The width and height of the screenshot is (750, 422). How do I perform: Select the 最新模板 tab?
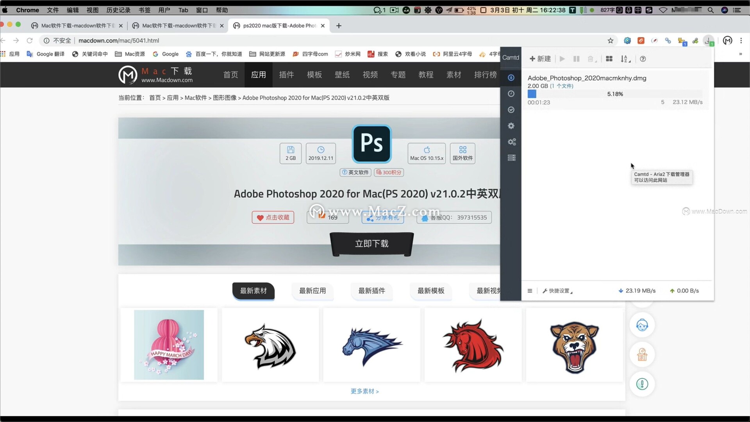click(431, 291)
